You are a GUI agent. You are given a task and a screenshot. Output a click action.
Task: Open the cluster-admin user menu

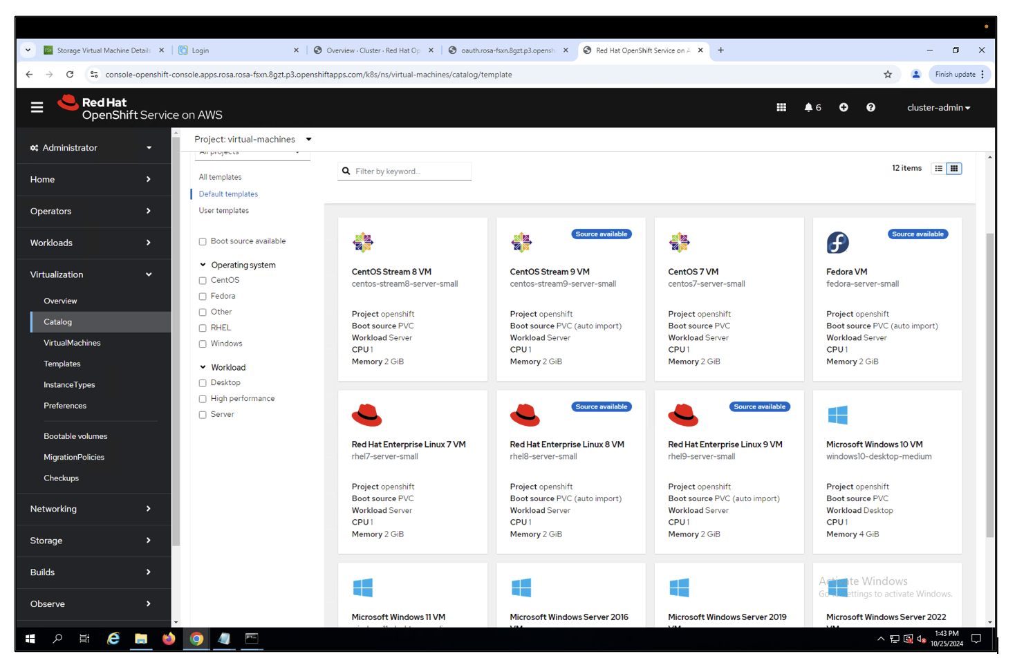tap(938, 107)
